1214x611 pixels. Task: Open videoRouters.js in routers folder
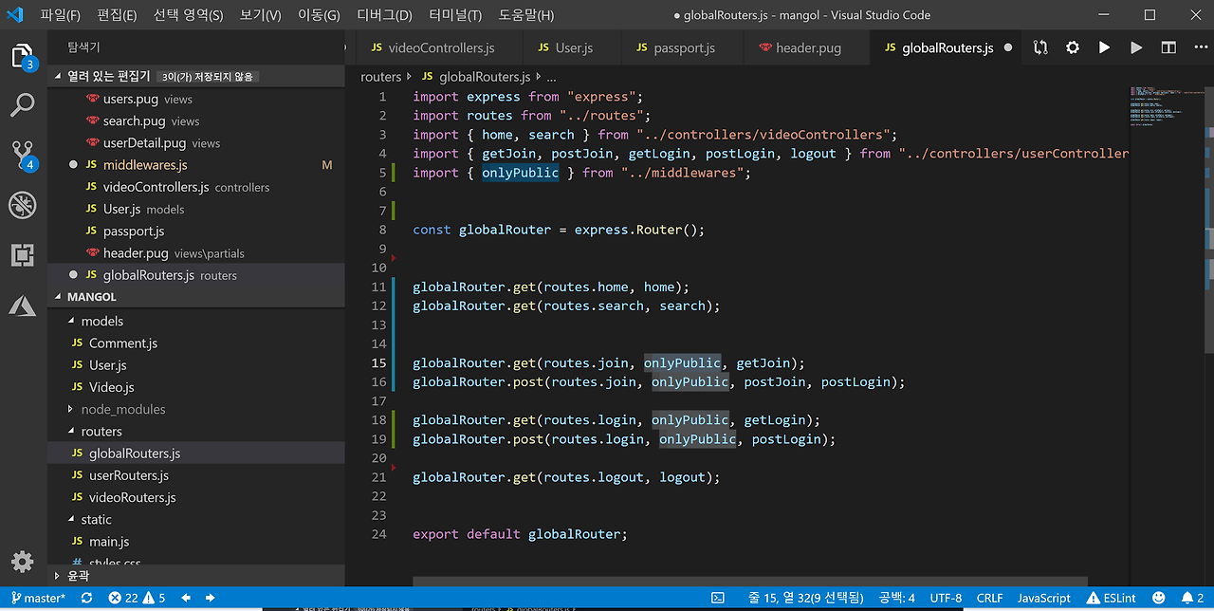point(133,497)
